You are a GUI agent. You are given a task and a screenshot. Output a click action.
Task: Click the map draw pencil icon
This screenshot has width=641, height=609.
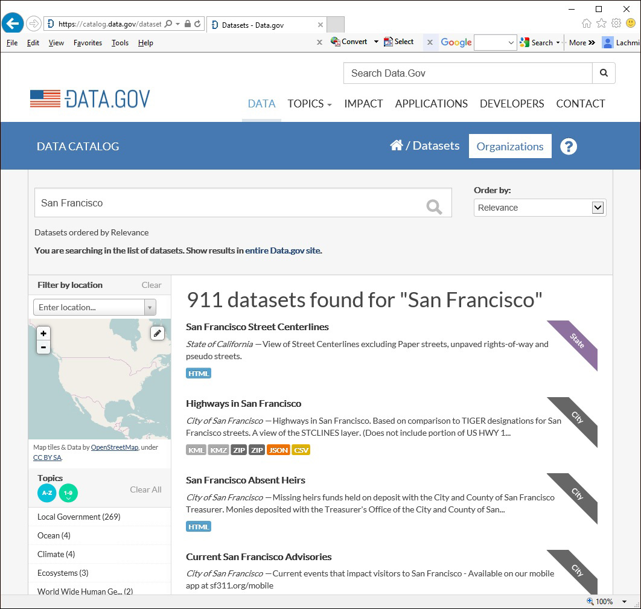[x=158, y=334]
